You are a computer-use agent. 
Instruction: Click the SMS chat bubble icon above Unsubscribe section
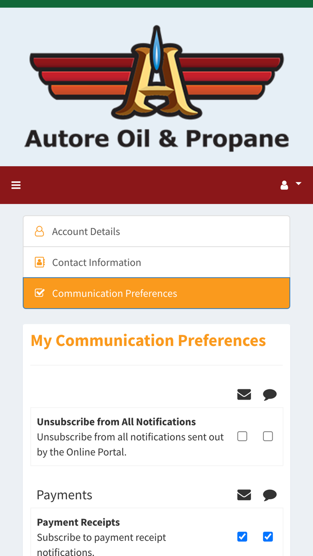270,395
